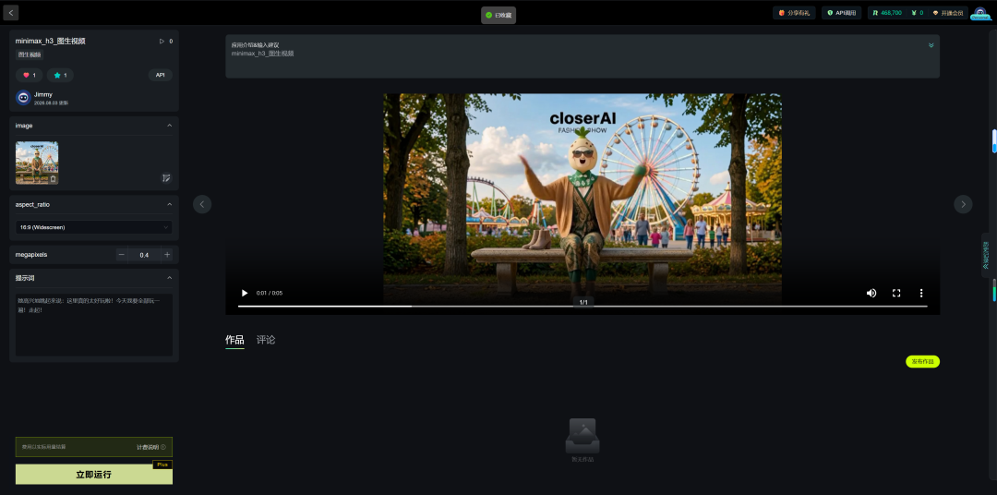
Task: Switch to the 评论 tab
Action: [x=266, y=340]
